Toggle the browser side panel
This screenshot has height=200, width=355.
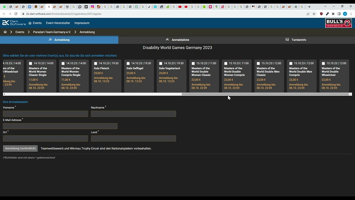pyautogui.click(x=339, y=14)
